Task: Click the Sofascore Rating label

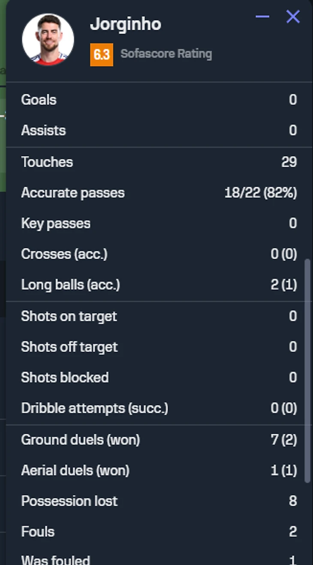Action: (x=166, y=54)
